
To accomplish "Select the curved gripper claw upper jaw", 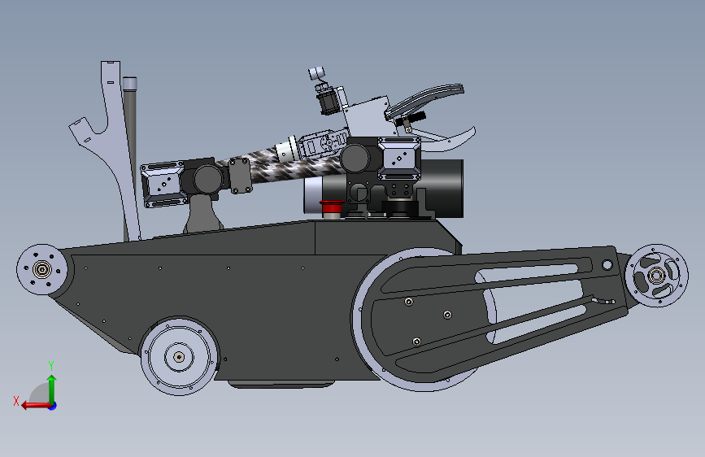I will (425, 100).
